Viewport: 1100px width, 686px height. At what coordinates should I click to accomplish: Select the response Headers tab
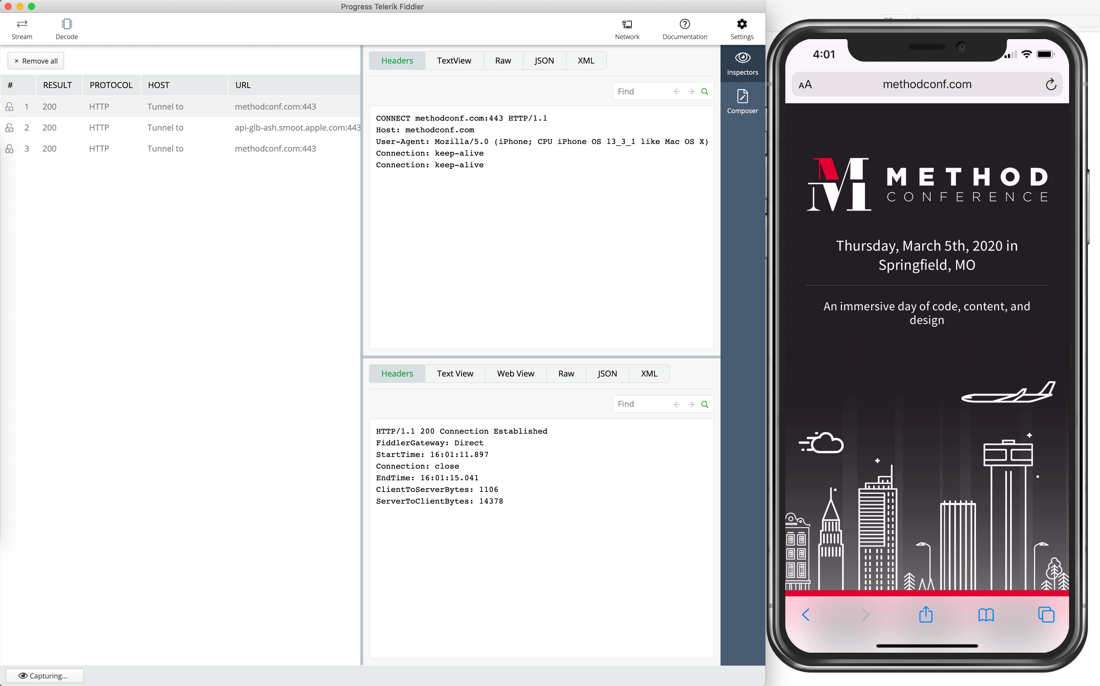[397, 373]
